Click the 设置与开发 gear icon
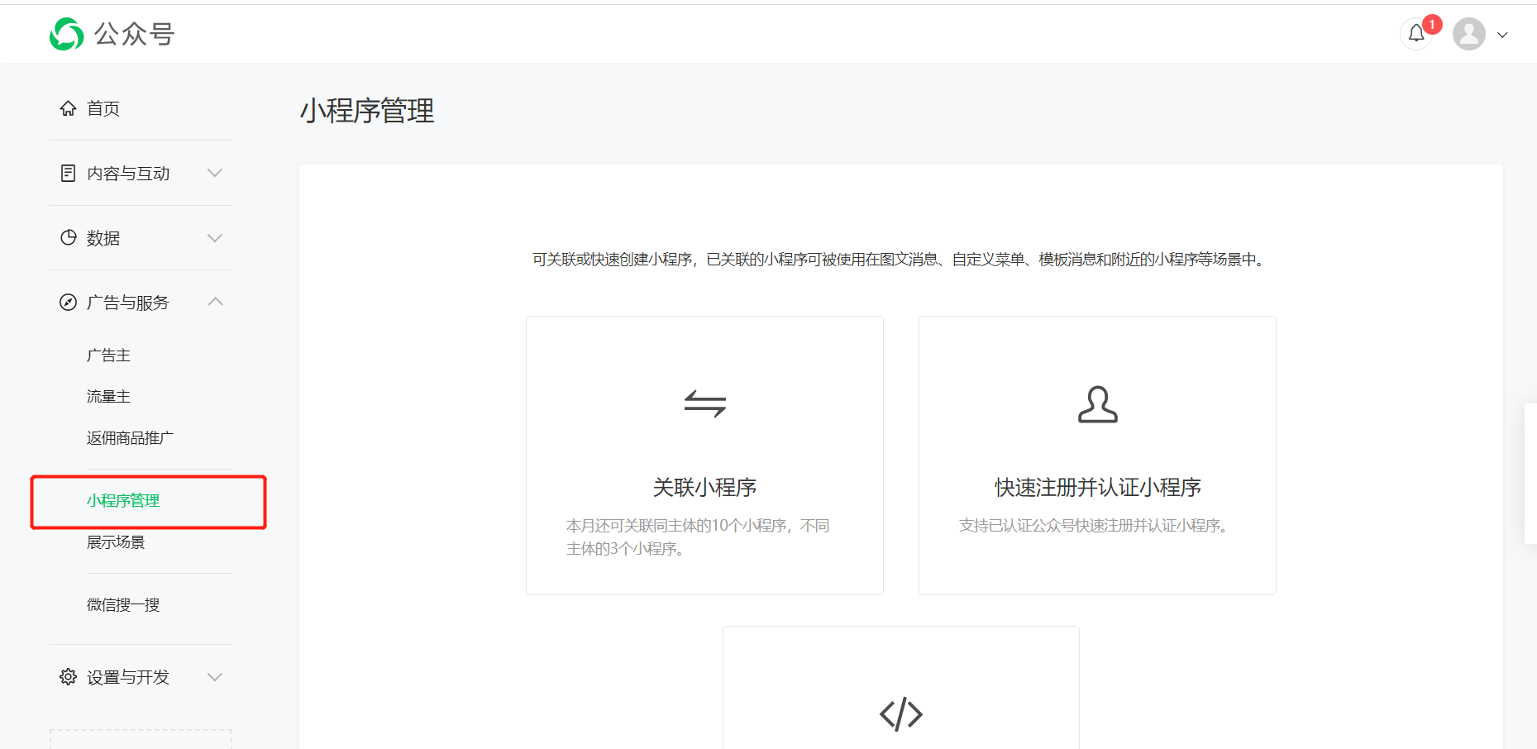1537x749 pixels. [68, 677]
